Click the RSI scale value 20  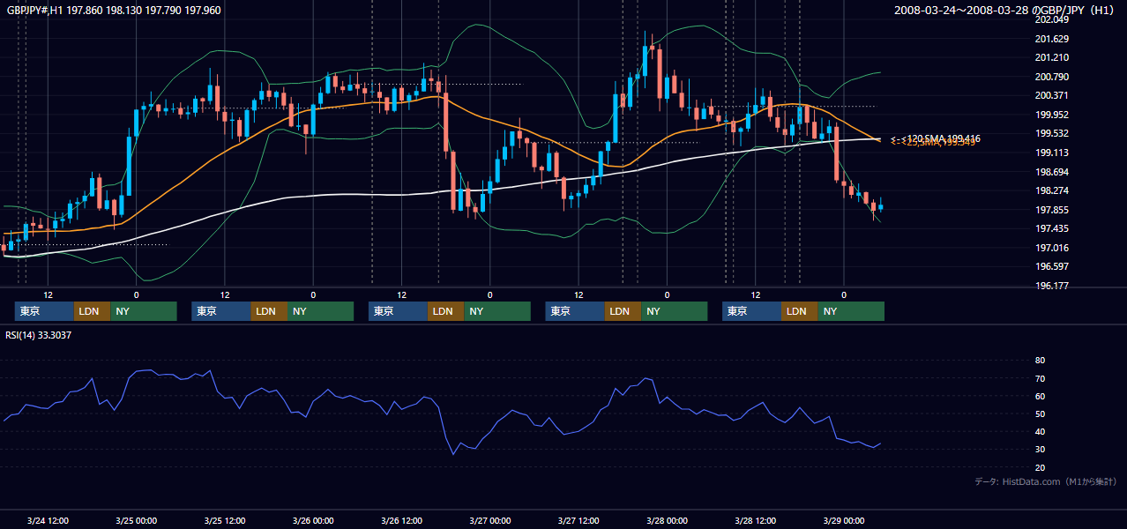(x=1041, y=467)
